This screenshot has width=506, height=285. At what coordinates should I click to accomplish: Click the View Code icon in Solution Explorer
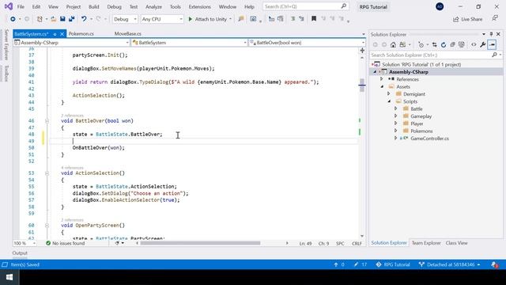(474, 44)
